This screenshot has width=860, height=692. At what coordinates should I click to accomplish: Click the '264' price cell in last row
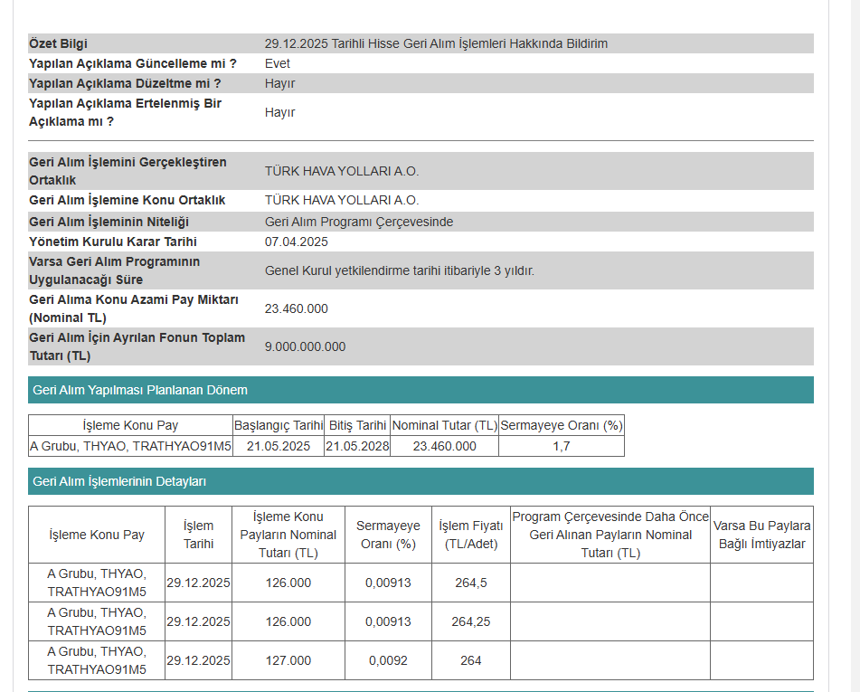coord(471,660)
